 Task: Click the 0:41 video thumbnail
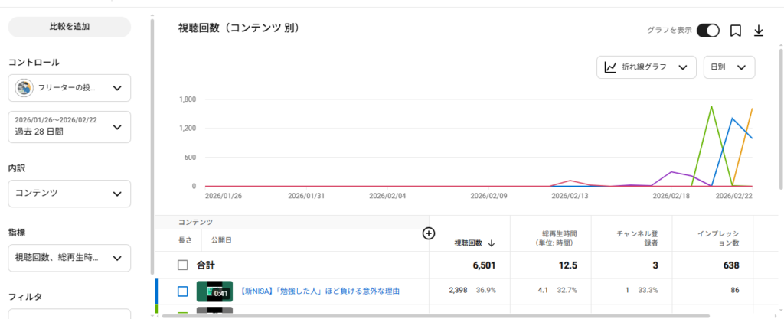[x=214, y=291]
